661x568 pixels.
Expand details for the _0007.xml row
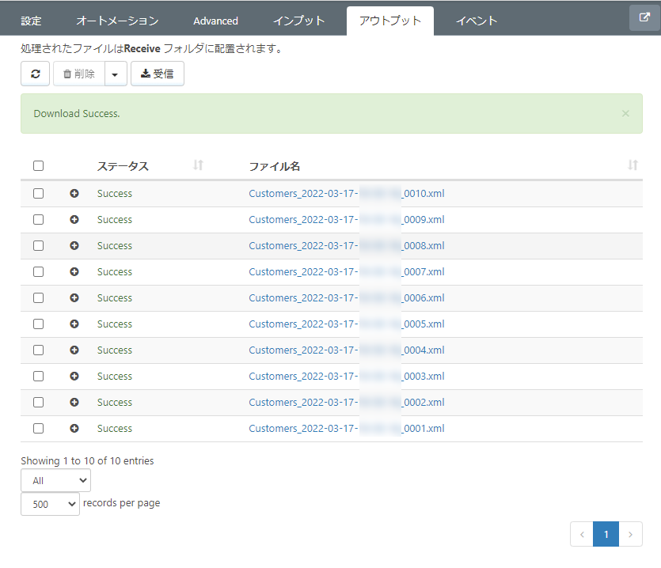coord(74,272)
